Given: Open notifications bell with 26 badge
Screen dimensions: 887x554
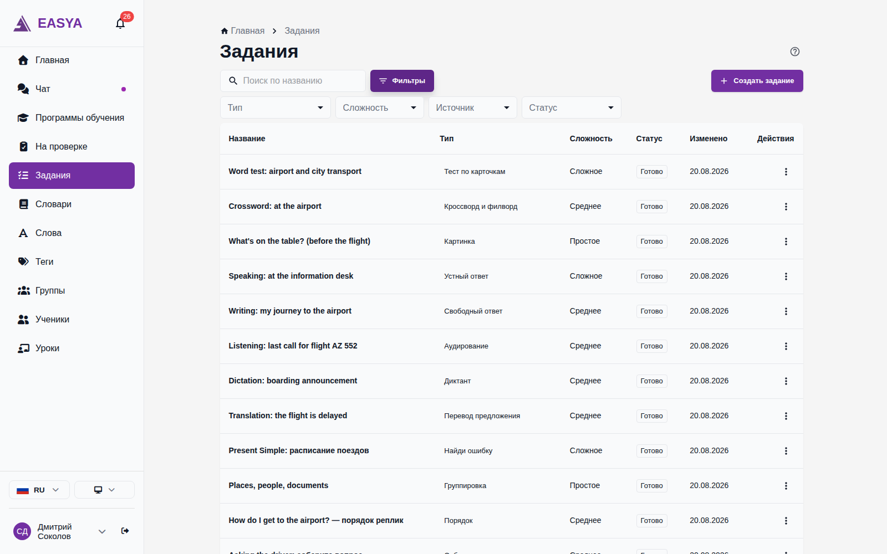Looking at the screenshot, I should pos(120,23).
